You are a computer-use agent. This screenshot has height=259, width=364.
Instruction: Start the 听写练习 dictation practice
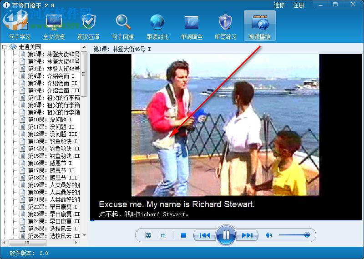pos(225,27)
